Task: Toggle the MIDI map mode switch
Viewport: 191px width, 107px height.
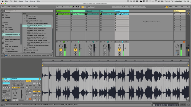Action: pos(176,7)
